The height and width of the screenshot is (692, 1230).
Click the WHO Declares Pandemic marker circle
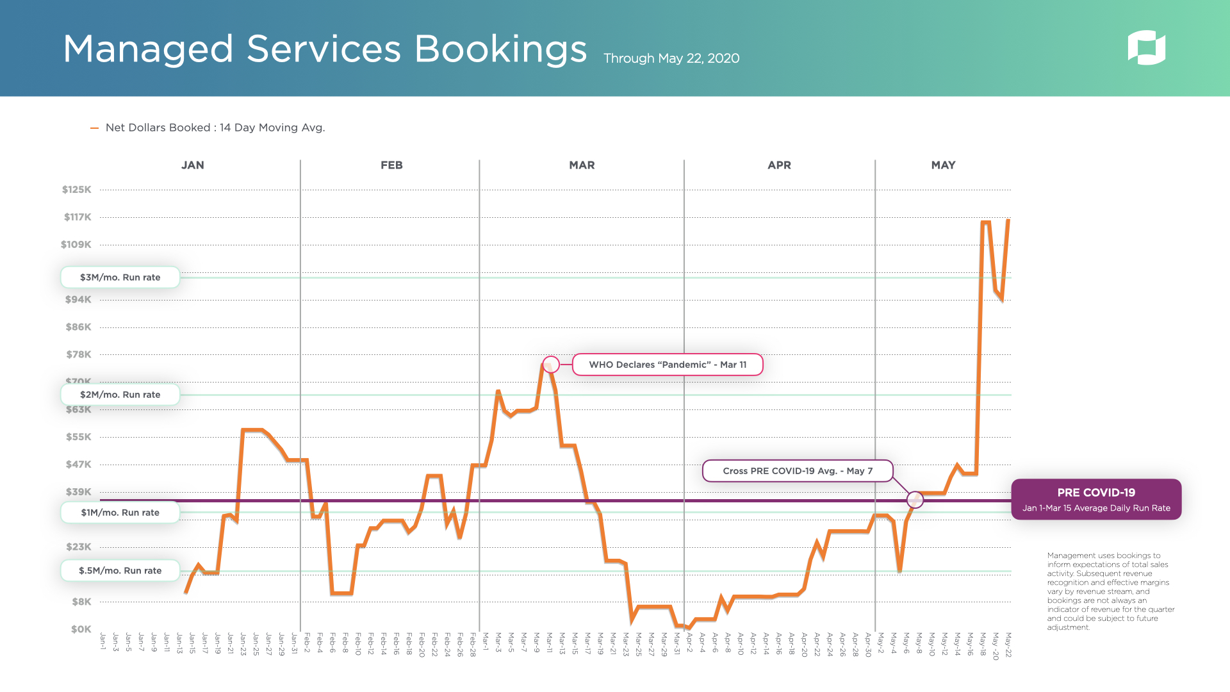[x=550, y=365]
